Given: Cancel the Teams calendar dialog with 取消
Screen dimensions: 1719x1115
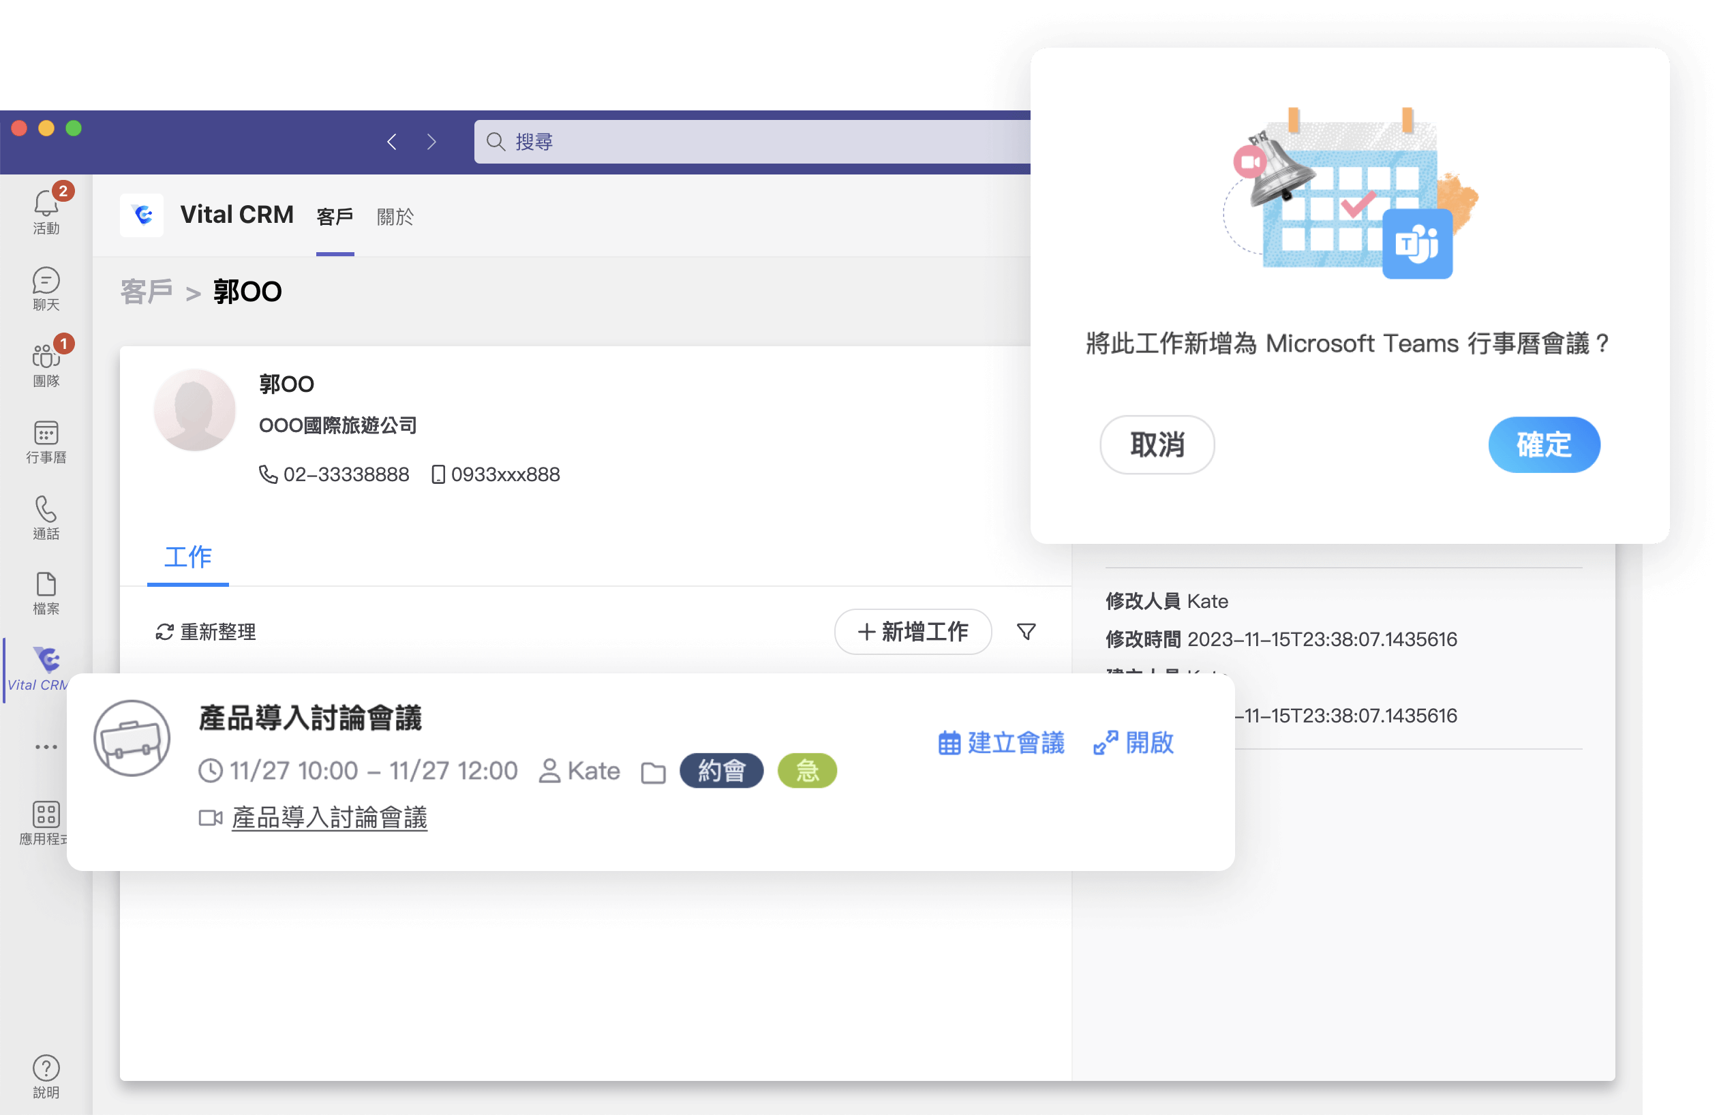Looking at the screenshot, I should 1157,445.
